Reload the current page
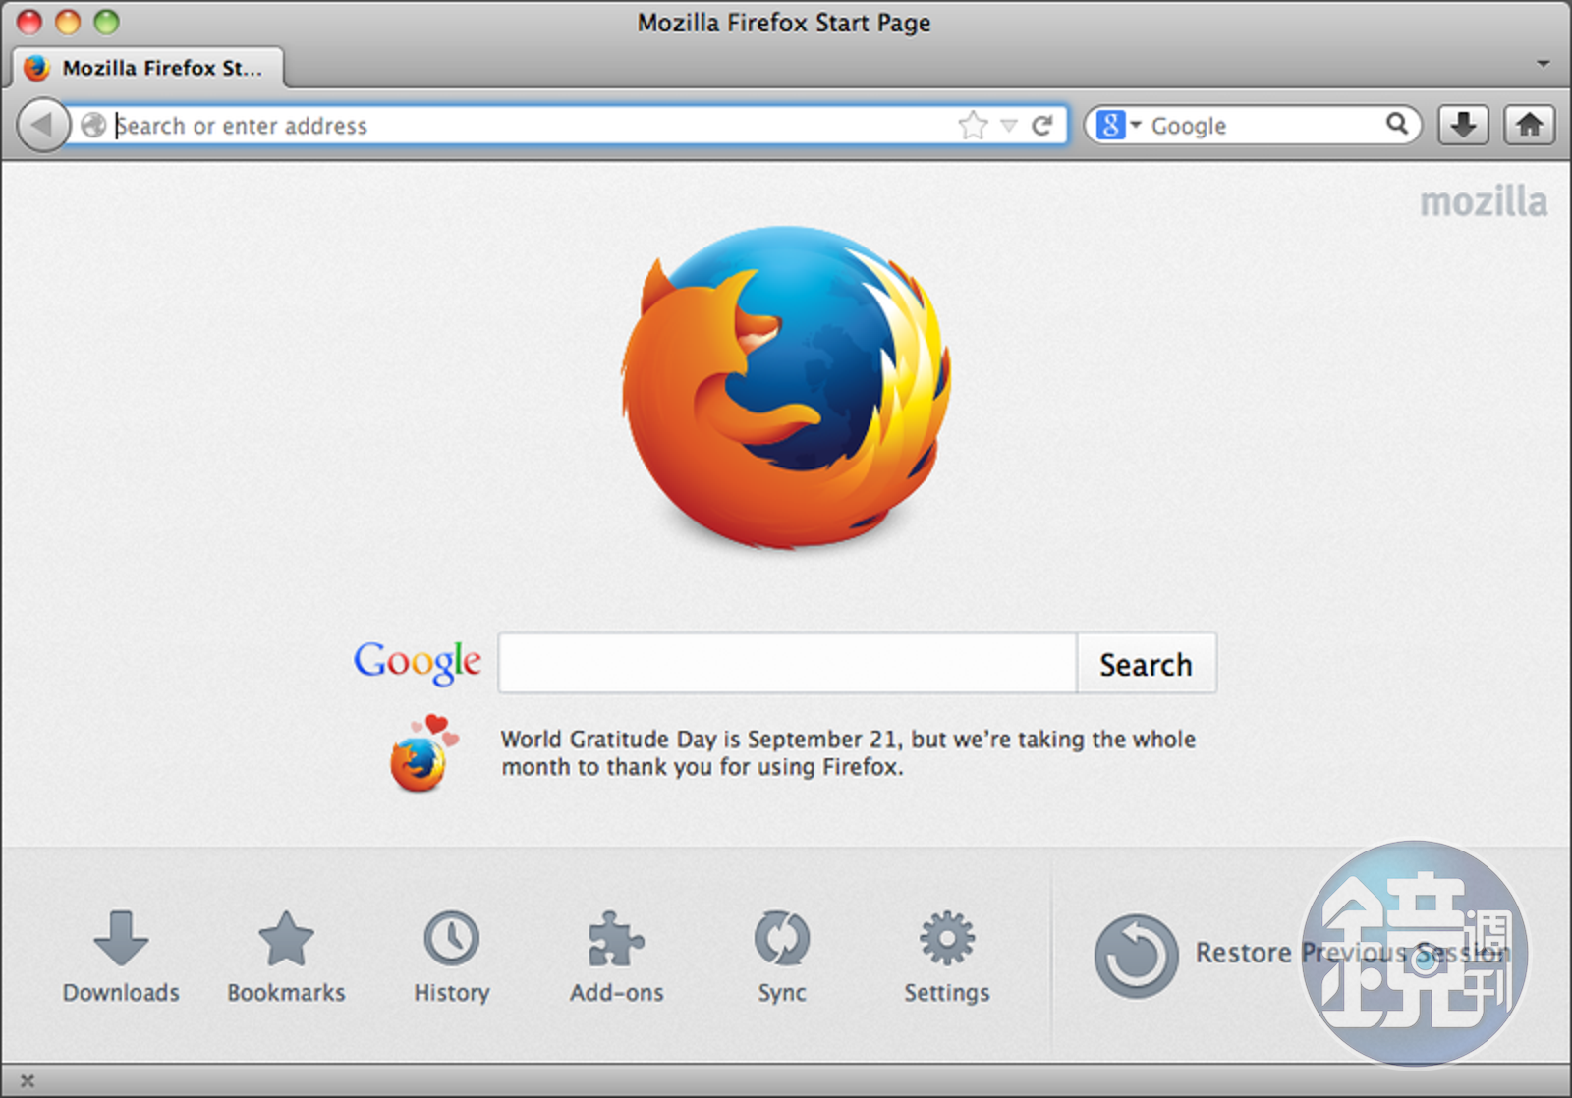The width and height of the screenshot is (1572, 1098). coord(1042,126)
